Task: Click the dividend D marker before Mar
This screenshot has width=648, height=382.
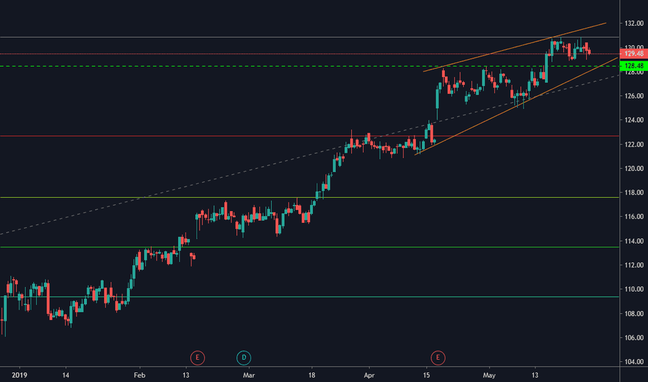Action: click(244, 358)
